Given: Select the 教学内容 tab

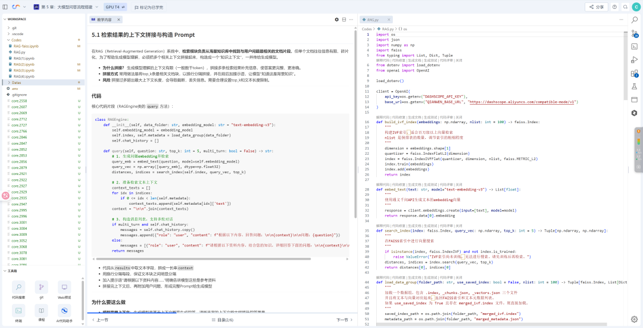Looking at the screenshot, I should point(104,20).
